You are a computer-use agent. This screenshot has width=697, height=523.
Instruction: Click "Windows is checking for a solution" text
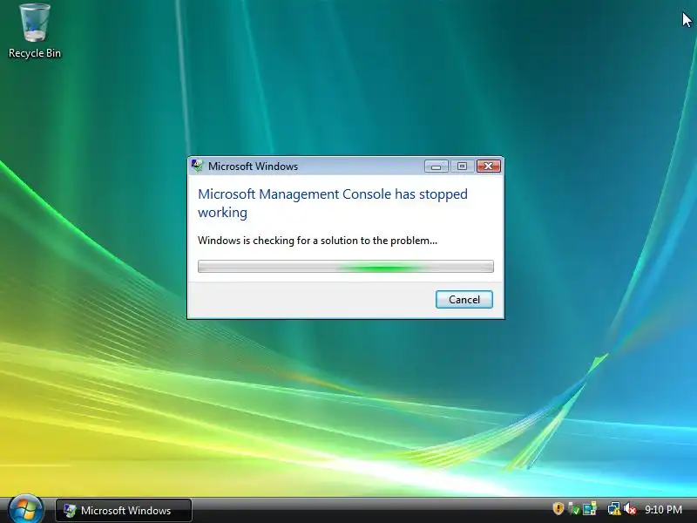[317, 241]
